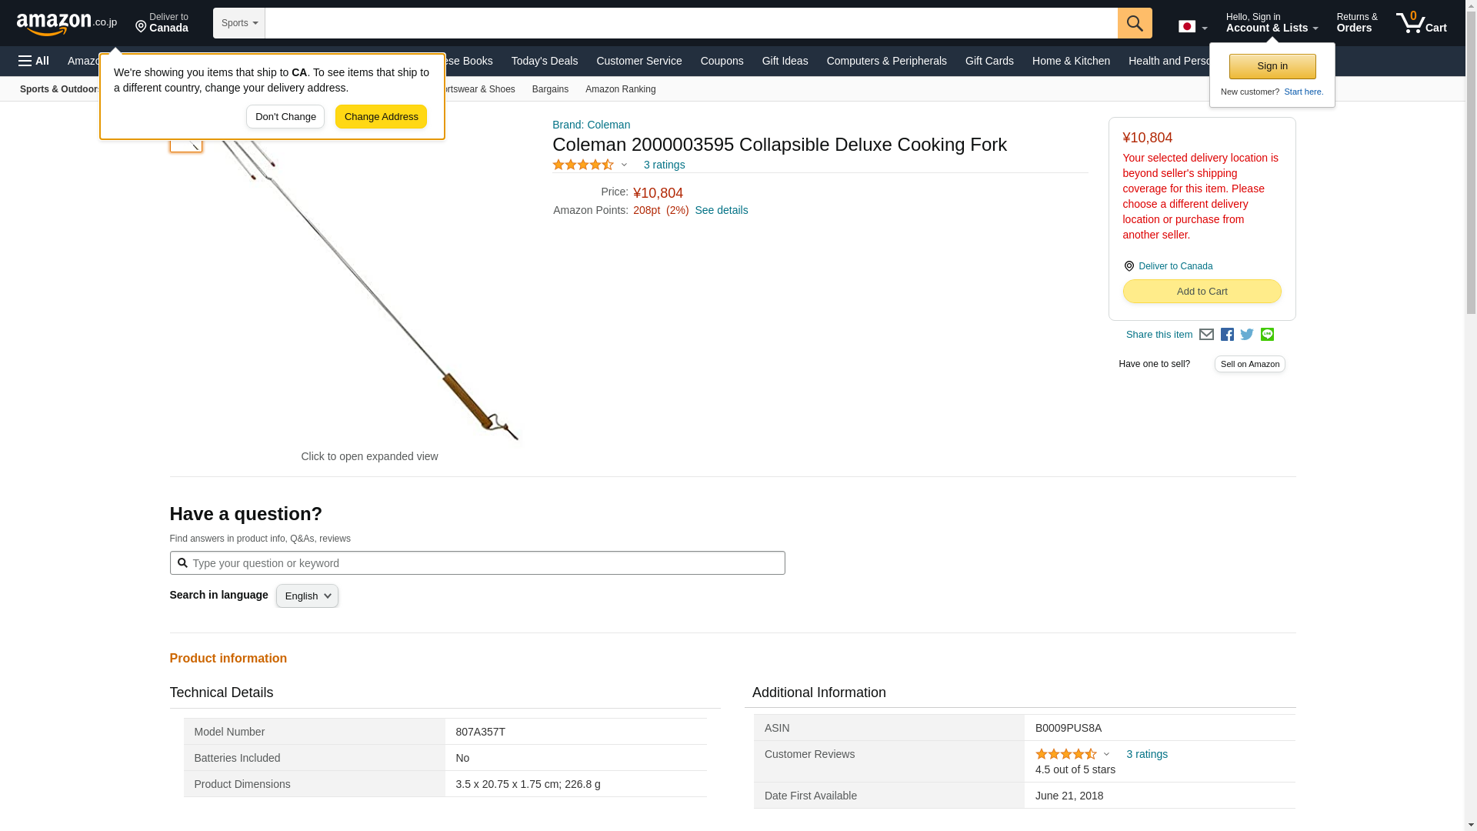This screenshot has width=1477, height=831.
Task: Open the Brand: Coleman link
Action: pyautogui.click(x=591, y=125)
